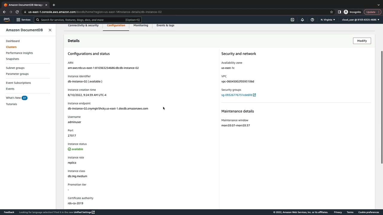
Task: Click the instance ARN value
Action: point(103,68)
